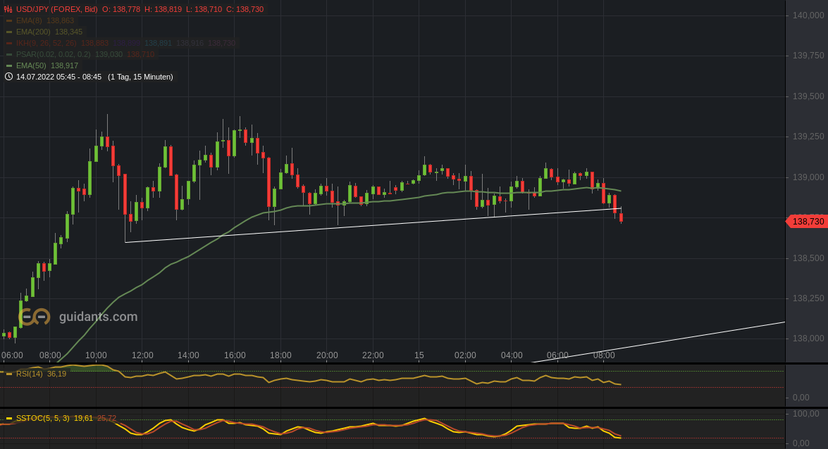
Task: Click the PSAR indicator line icon
Action: click(8, 54)
